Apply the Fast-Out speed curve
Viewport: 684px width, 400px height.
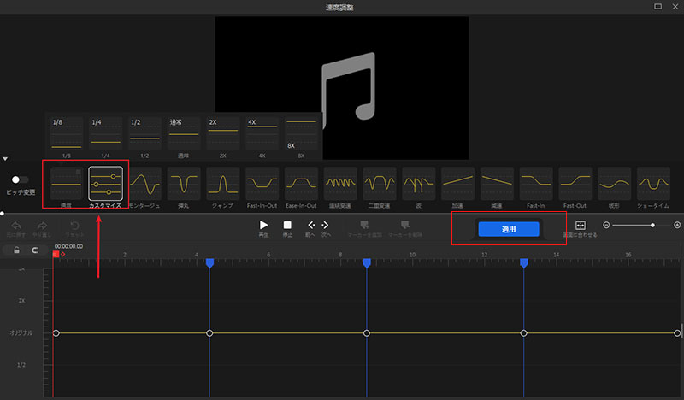(x=575, y=184)
